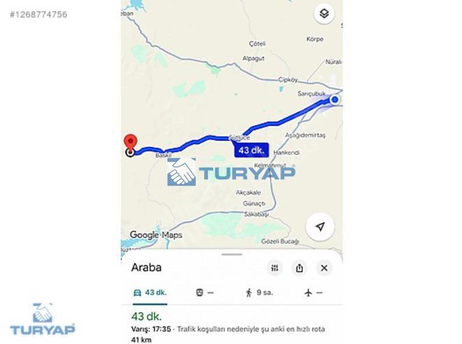Click the Baskil town label
The height and width of the screenshot is (344, 462).
(x=164, y=155)
